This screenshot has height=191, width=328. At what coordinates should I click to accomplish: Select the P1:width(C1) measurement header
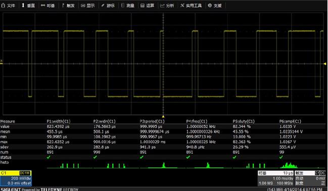[x=59, y=121]
